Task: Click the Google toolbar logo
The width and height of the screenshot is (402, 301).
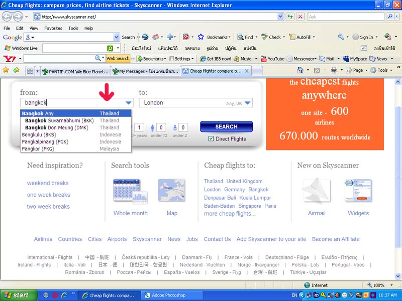Action: coord(12,37)
